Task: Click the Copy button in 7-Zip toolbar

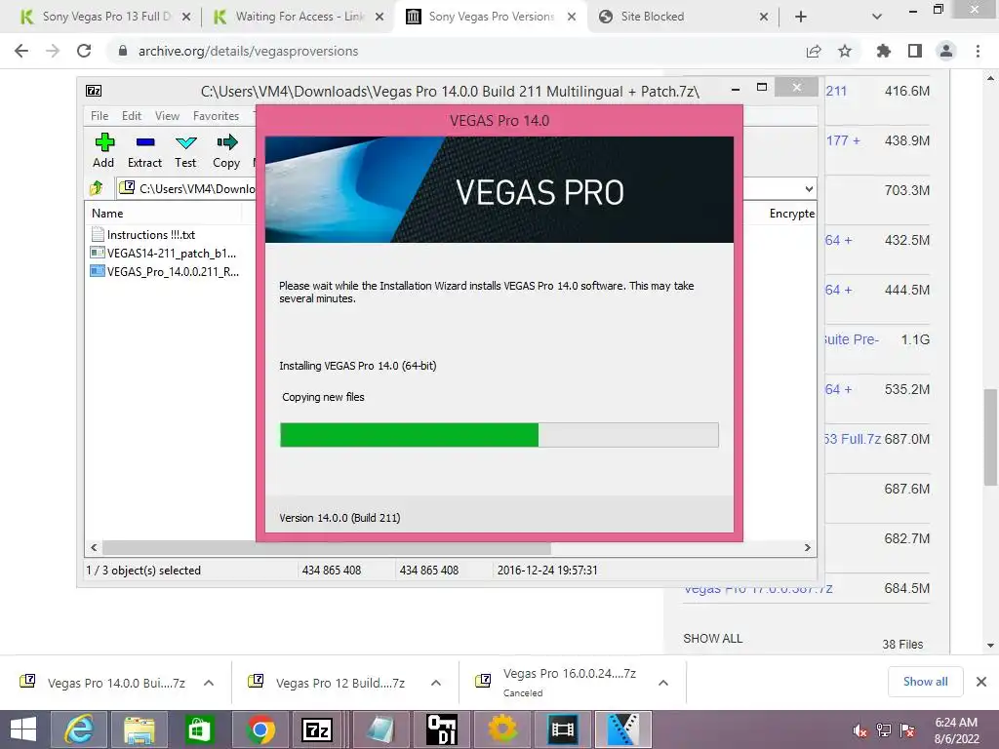Action: 226,150
